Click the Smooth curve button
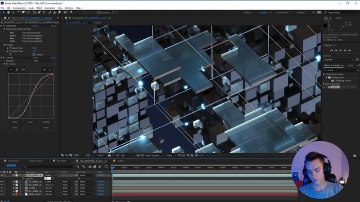The height and width of the screenshot is (202, 360). 46,122
